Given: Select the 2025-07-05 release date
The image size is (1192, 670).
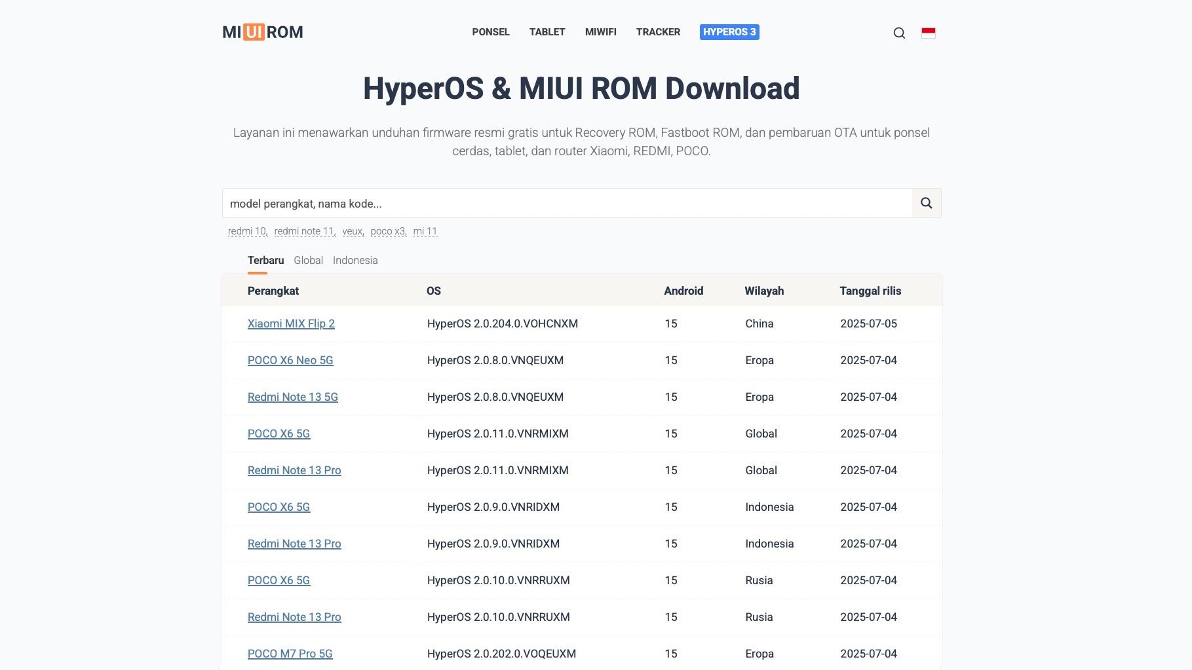Looking at the screenshot, I should (869, 324).
